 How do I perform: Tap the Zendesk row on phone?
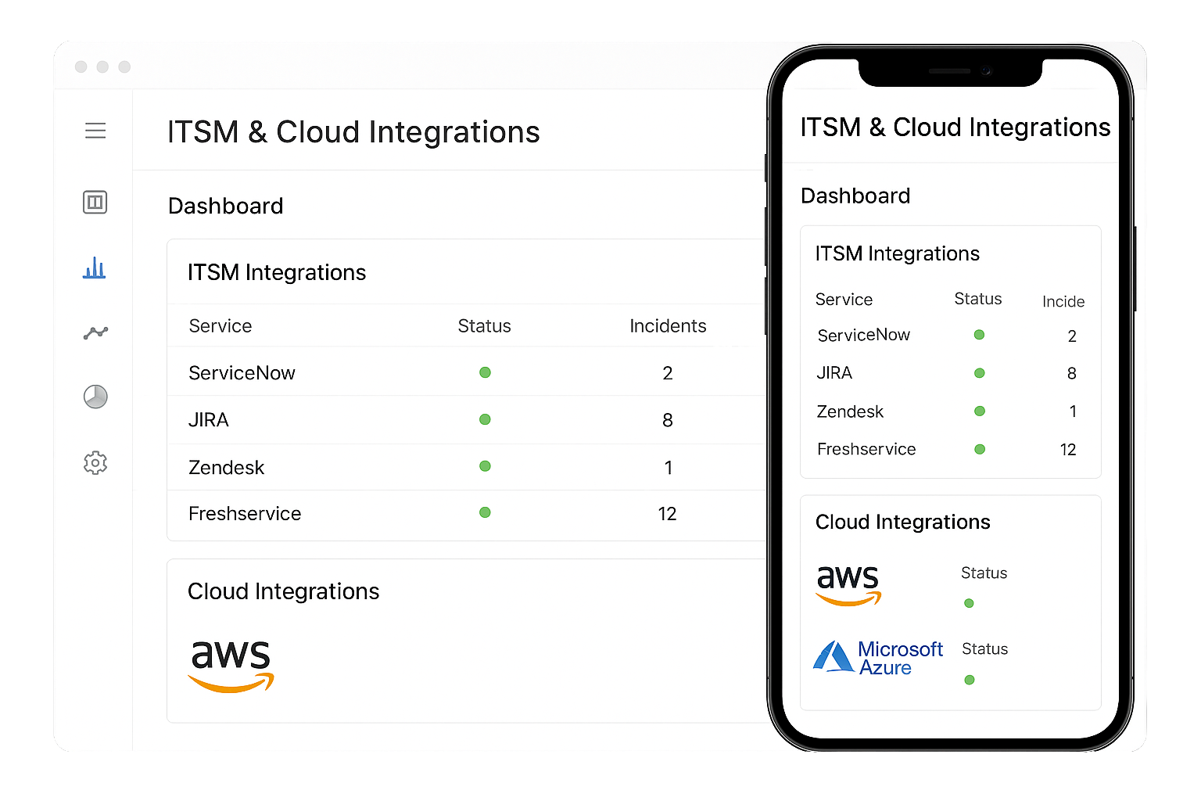[x=850, y=411]
